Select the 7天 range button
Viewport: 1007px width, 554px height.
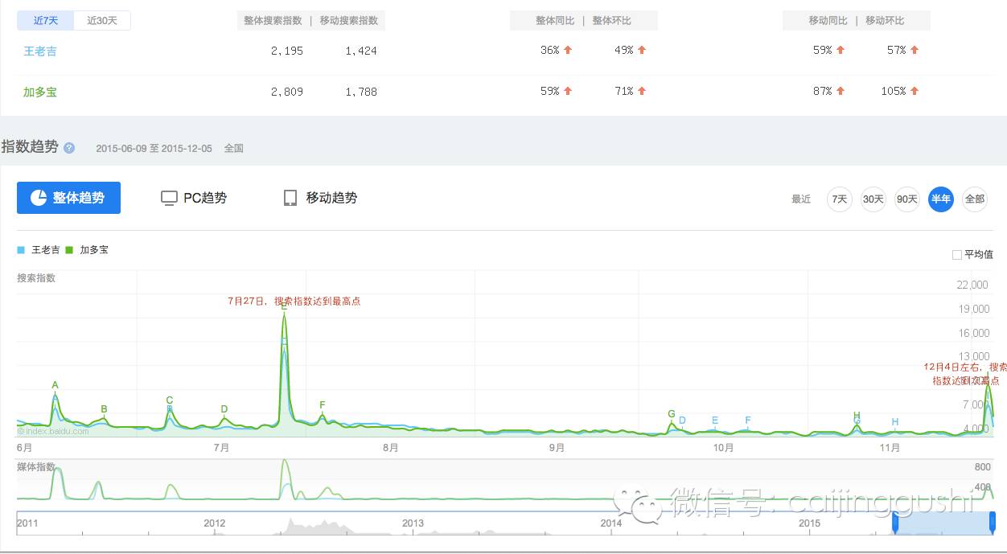click(840, 199)
